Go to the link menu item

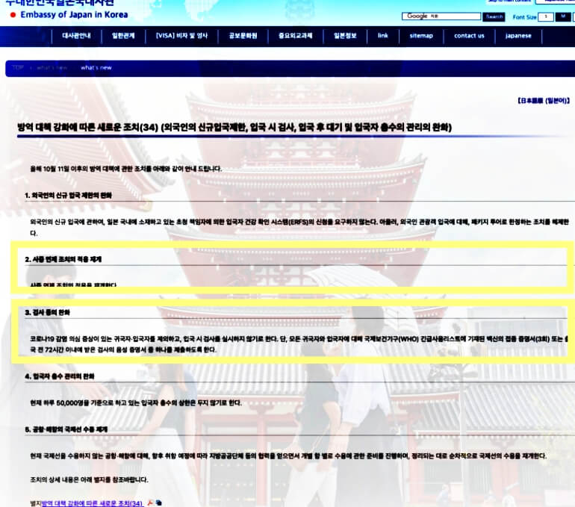coord(383,36)
